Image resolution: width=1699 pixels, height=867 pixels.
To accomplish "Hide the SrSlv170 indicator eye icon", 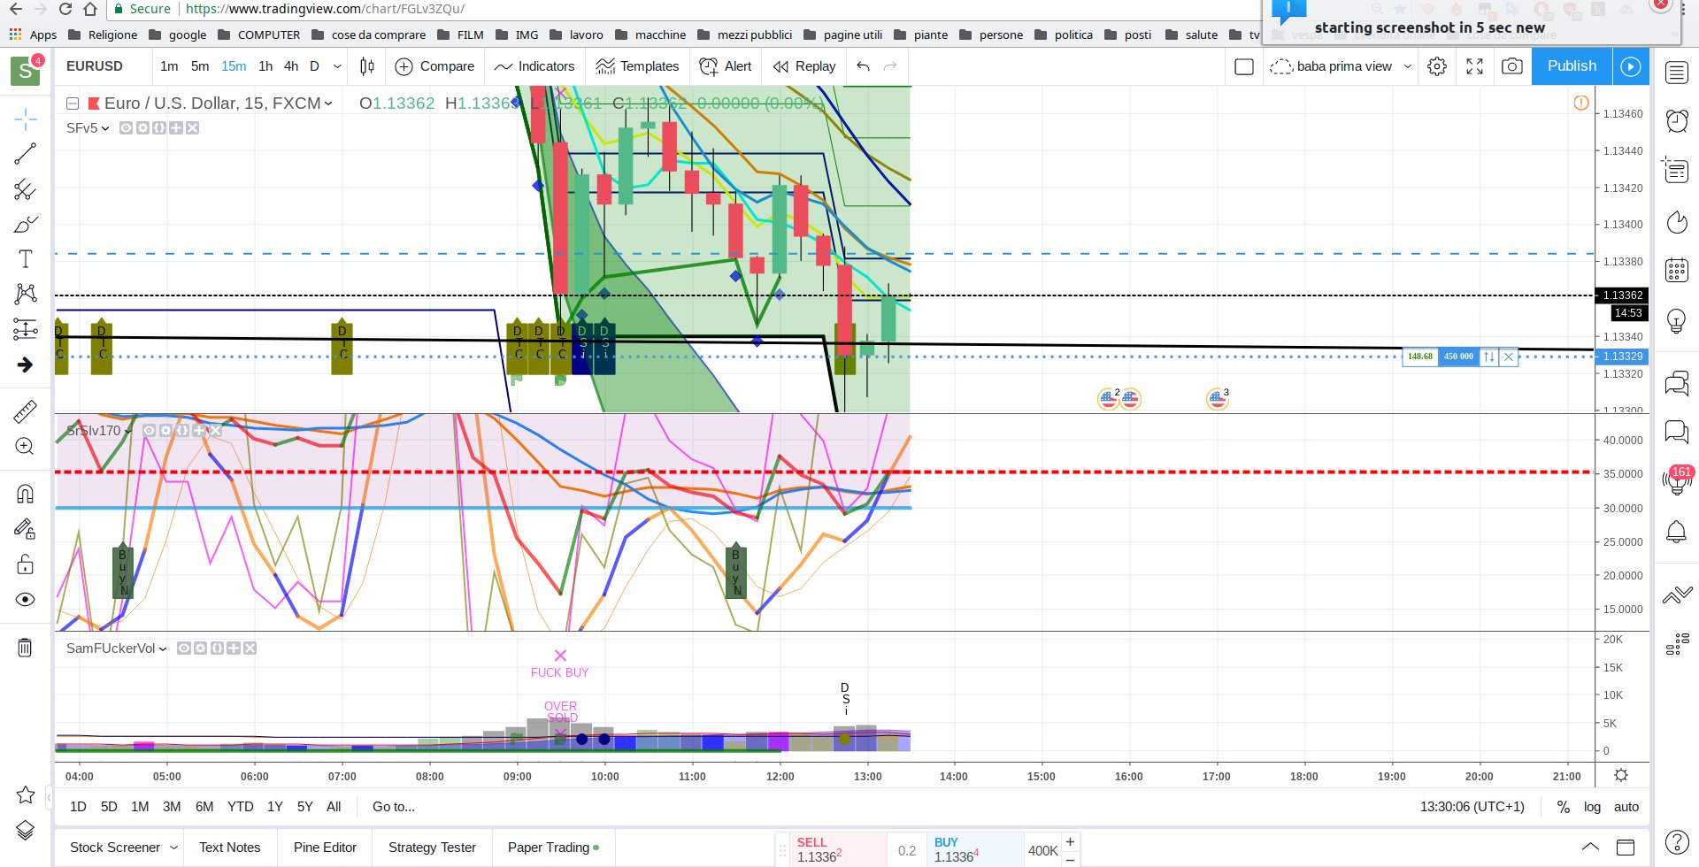I will (150, 431).
